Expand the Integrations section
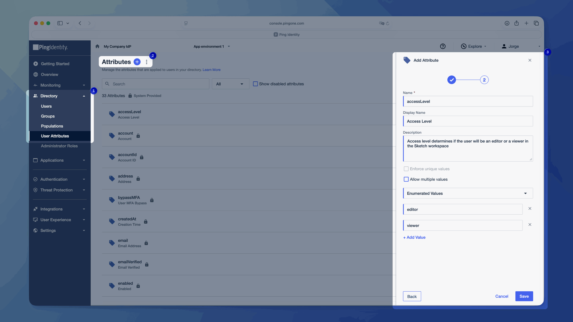This screenshot has height=322, width=573. click(x=60, y=209)
